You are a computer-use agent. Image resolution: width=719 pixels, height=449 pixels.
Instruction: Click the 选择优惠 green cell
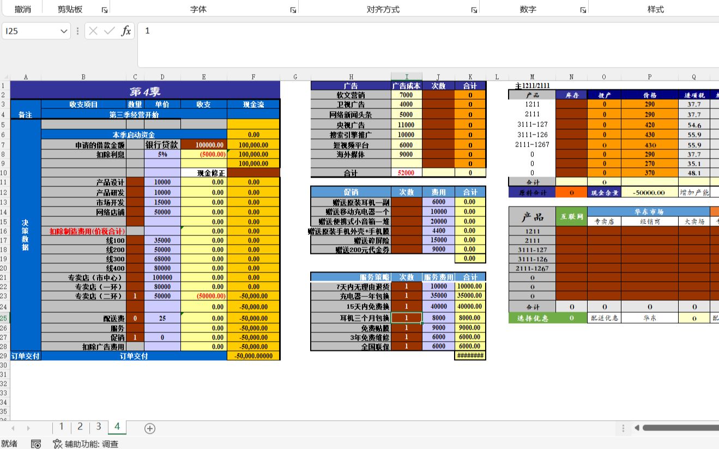click(x=532, y=318)
